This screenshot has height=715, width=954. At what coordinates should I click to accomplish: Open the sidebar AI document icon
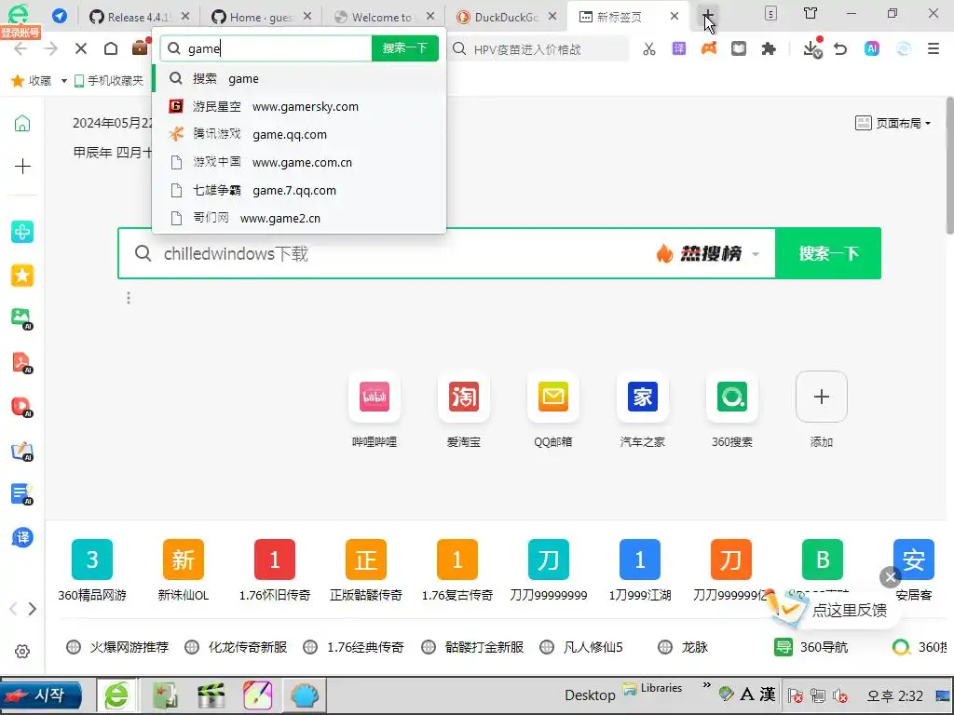pos(22,494)
